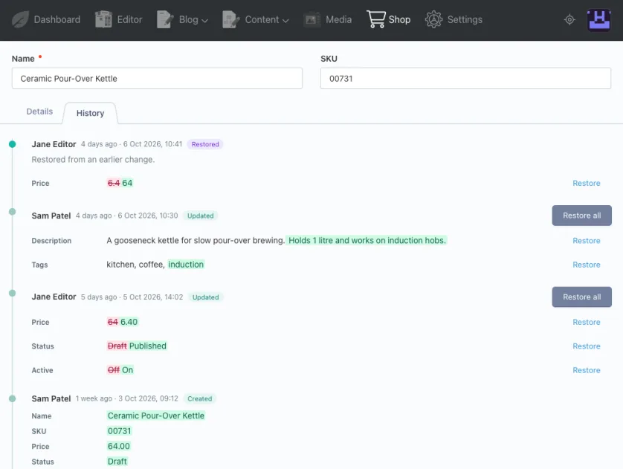Image resolution: width=623 pixels, height=469 pixels.
Task: Click the created status Draft
Action: [117, 462]
